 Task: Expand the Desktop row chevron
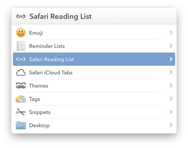[x=171, y=125]
